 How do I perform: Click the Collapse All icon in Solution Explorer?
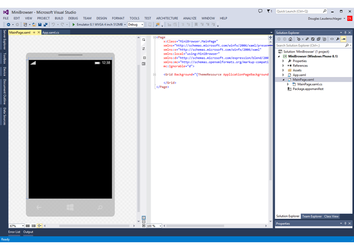pyautogui.click(x=318, y=39)
